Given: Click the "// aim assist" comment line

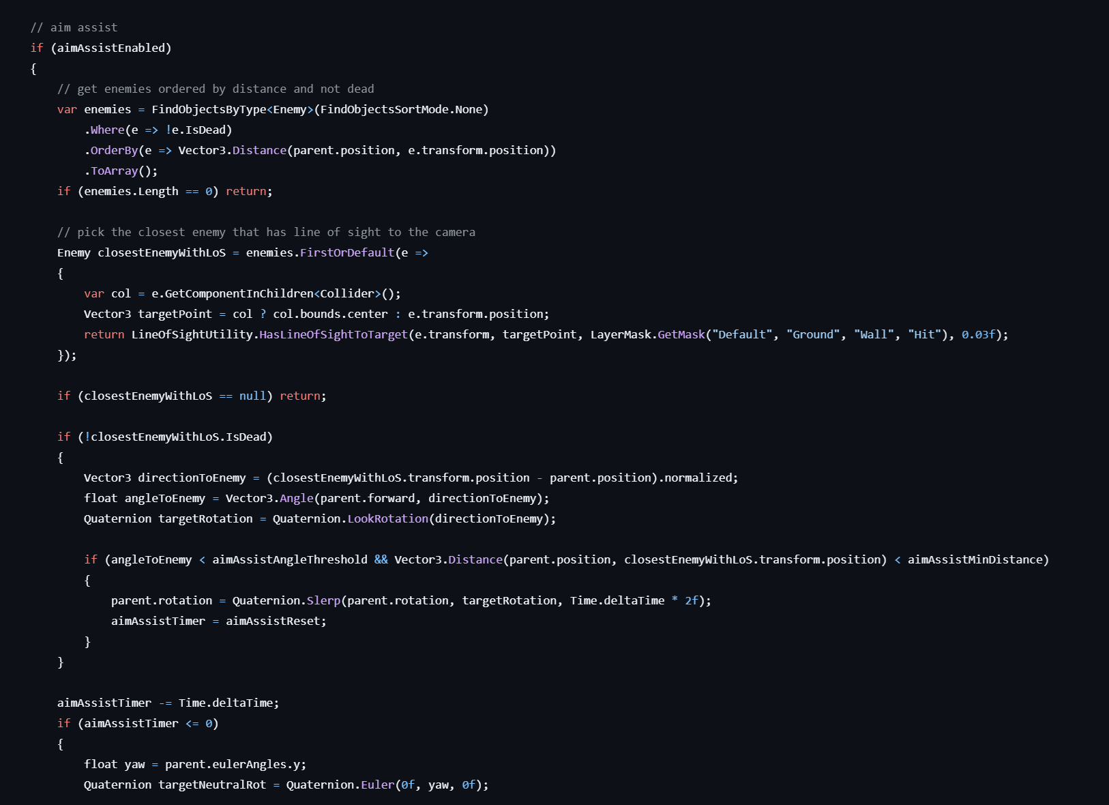Looking at the screenshot, I should [x=74, y=27].
